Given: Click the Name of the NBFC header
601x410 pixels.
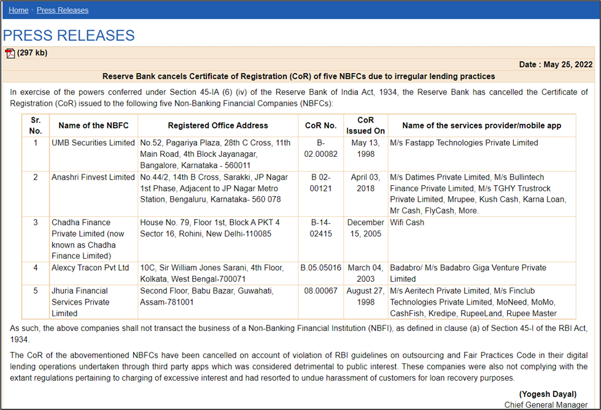Looking at the screenshot, I should point(93,126).
